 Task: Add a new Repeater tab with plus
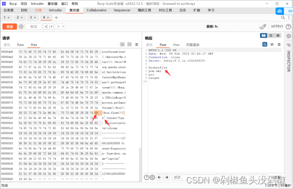[x=56, y=17]
